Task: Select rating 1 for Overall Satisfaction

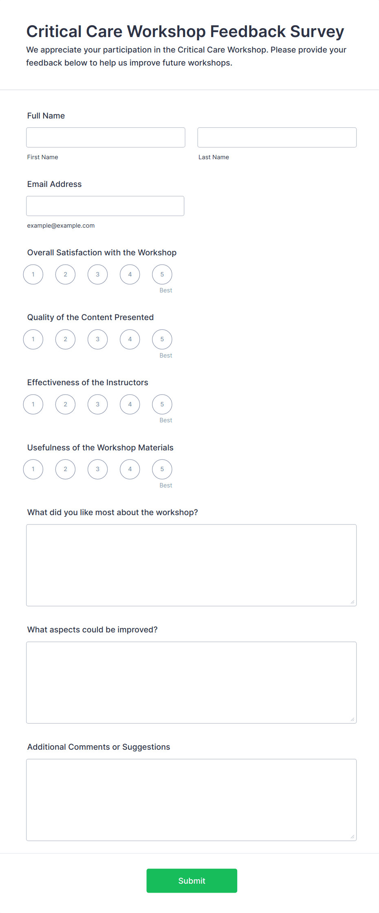Action: [x=33, y=274]
